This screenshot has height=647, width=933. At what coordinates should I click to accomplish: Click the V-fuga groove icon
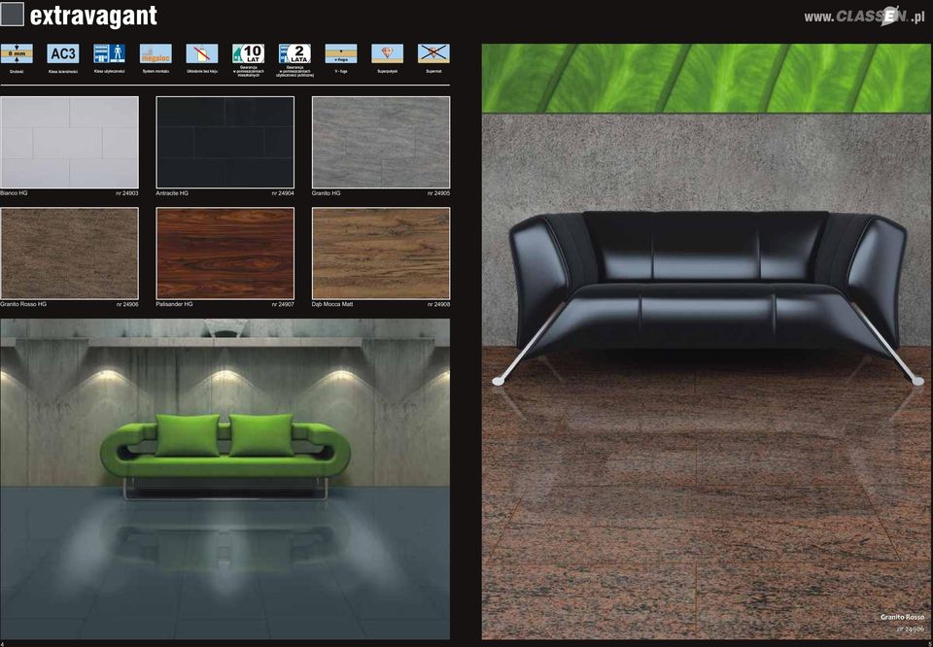pyautogui.click(x=341, y=53)
